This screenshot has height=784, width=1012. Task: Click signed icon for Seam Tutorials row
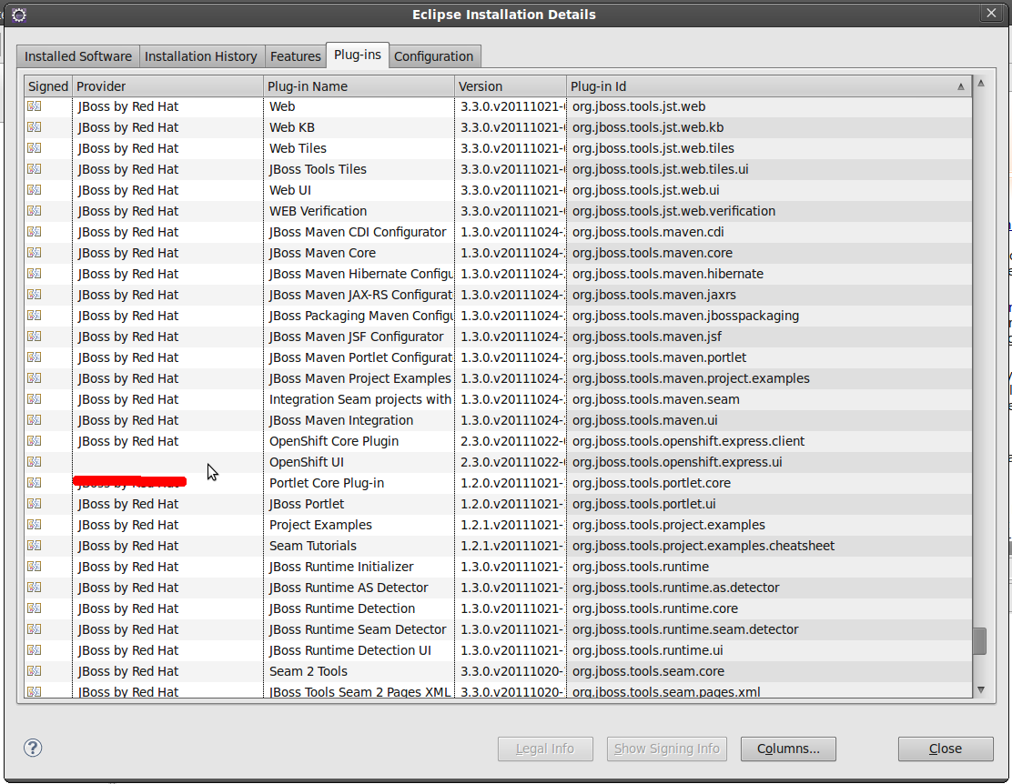coord(35,545)
